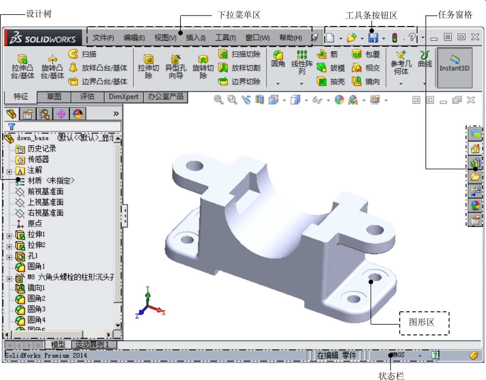Screen dimensions: 486x380
Task: Select 前视基准面 in the design tree
Action: tap(45, 192)
